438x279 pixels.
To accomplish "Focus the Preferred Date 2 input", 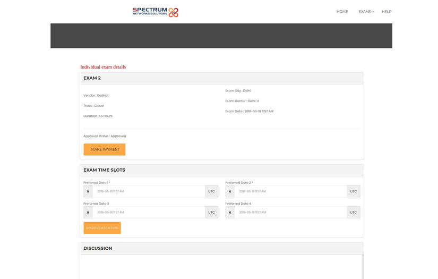I will [x=291, y=191].
